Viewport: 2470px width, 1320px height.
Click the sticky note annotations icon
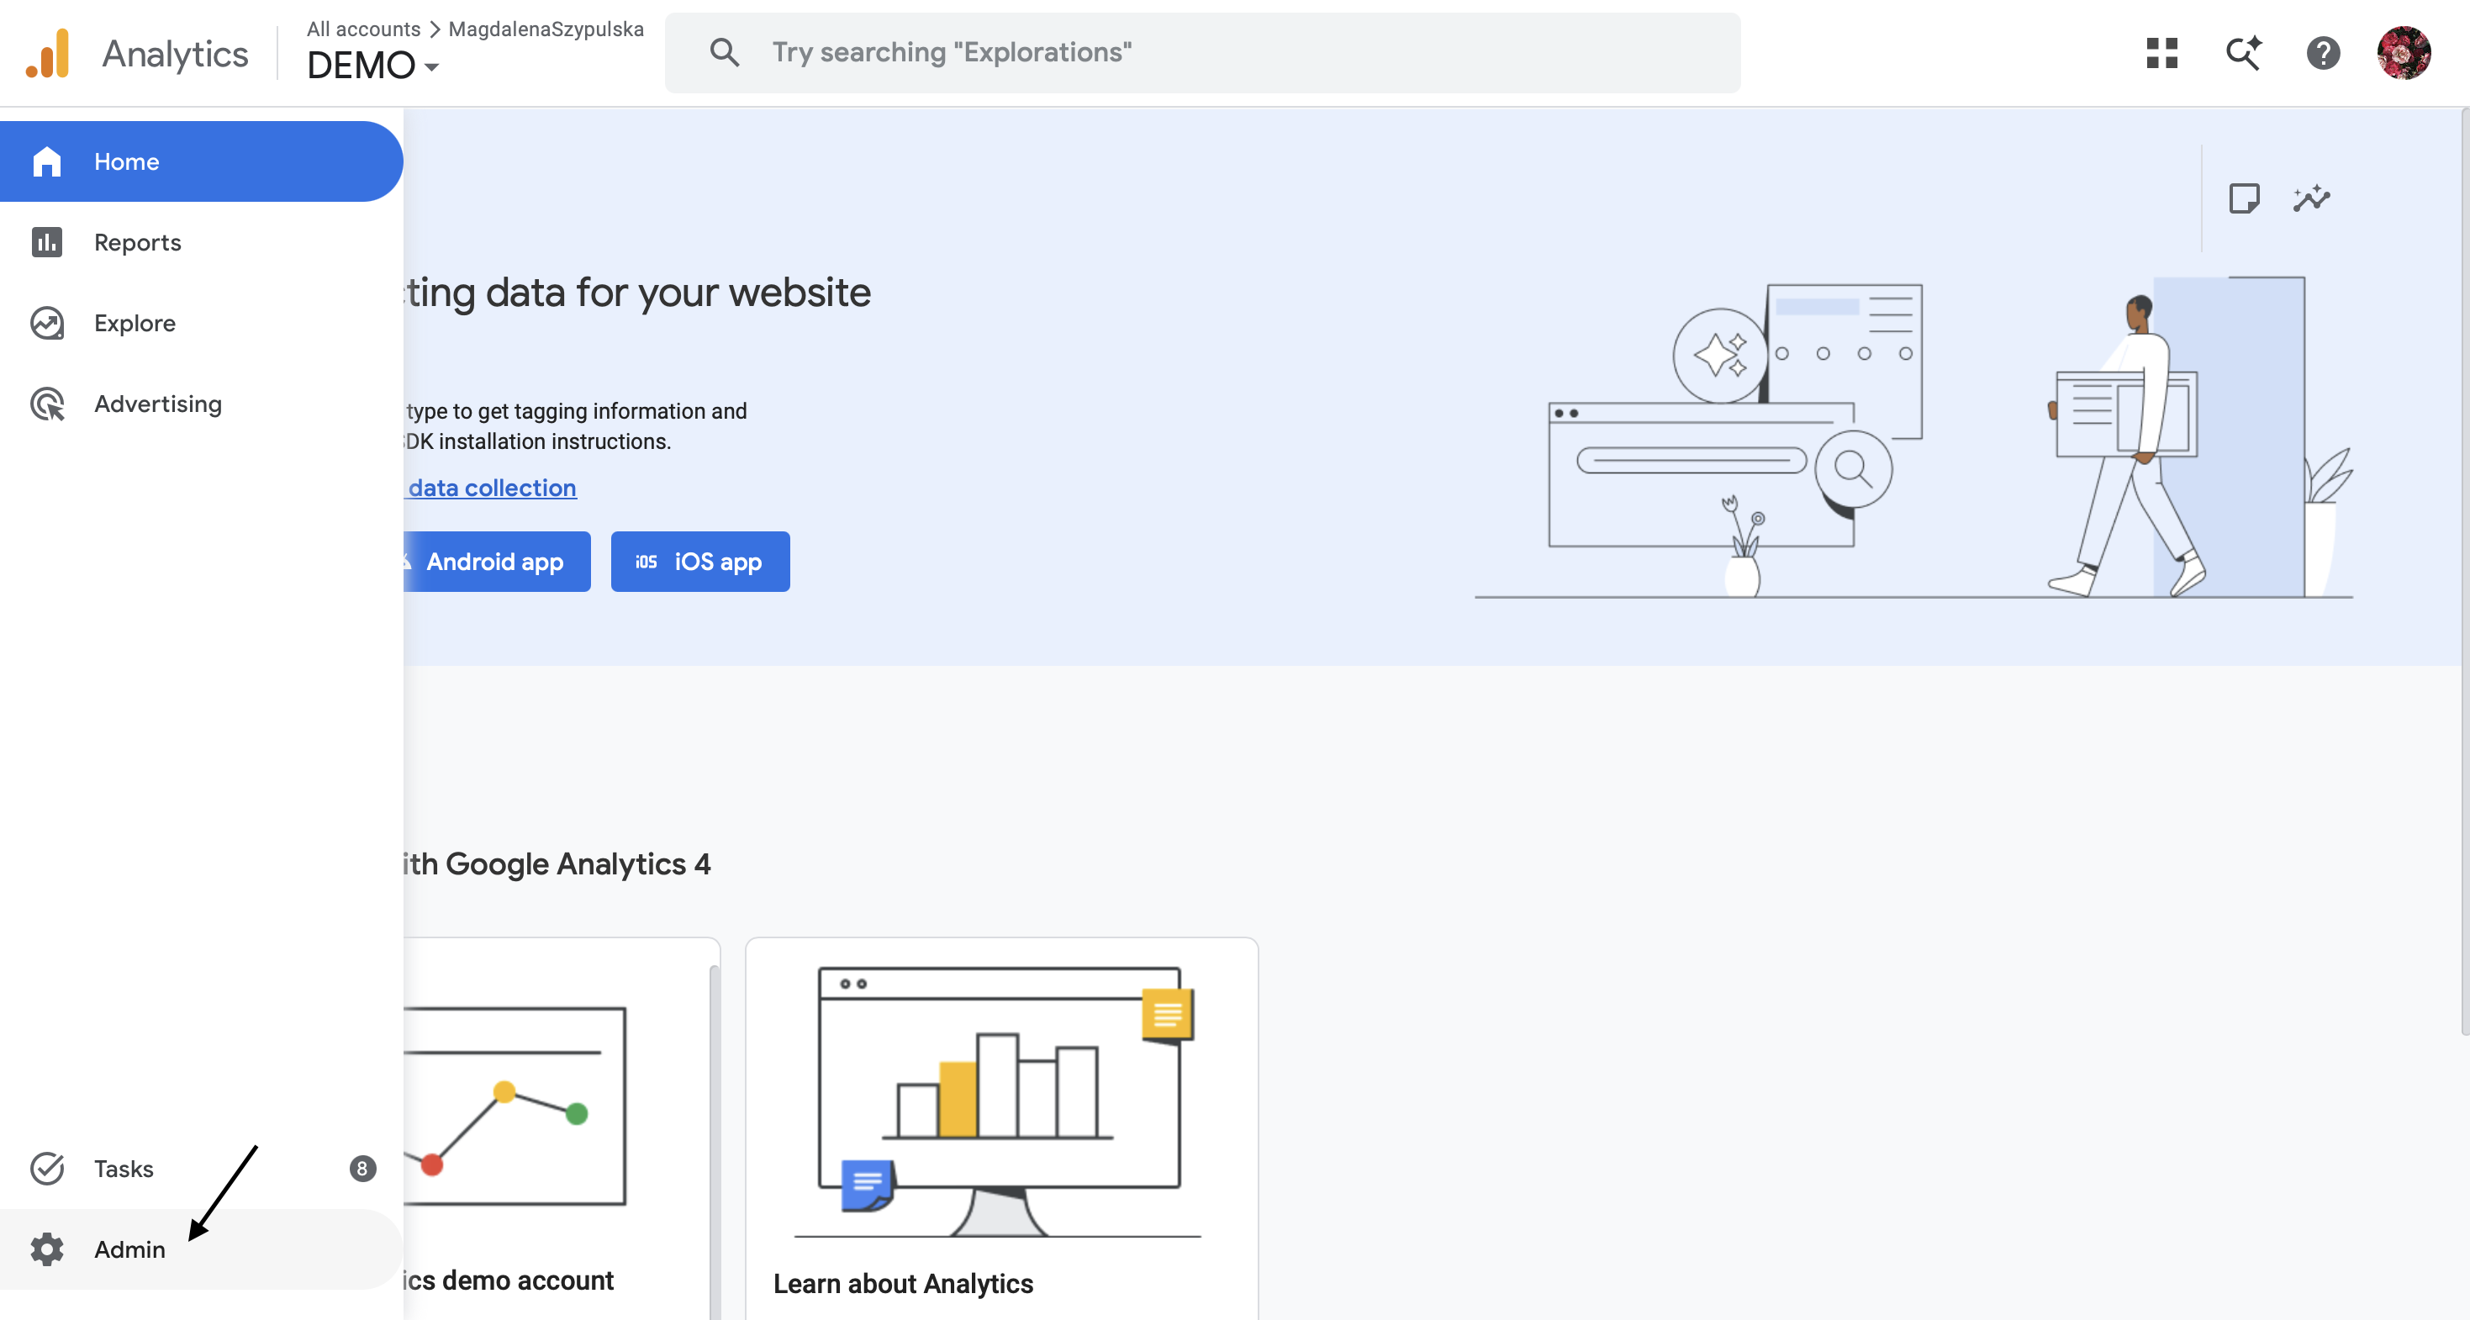[2244, 198]
